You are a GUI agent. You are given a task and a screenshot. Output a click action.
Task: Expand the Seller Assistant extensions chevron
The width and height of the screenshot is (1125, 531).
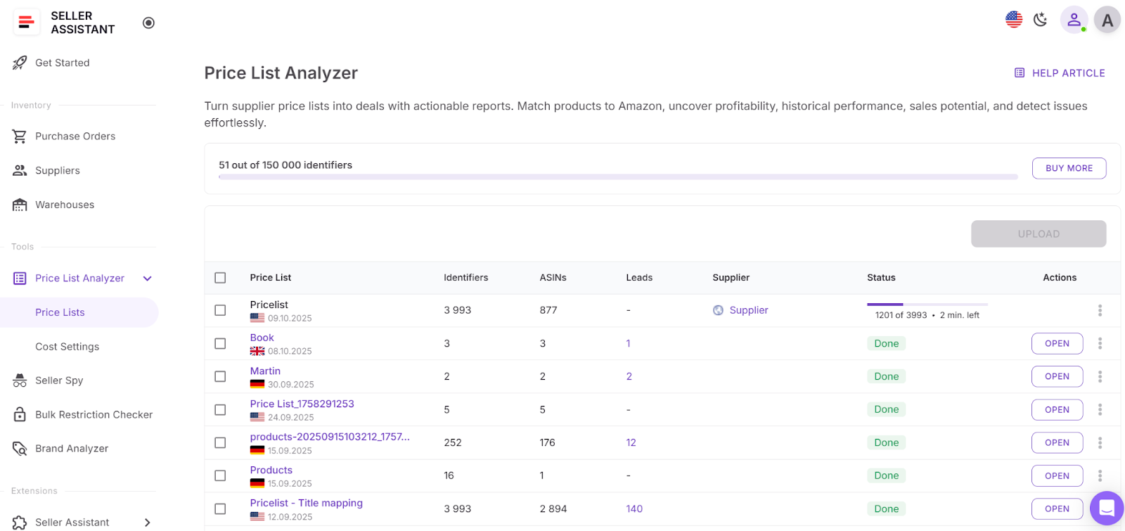148,522
